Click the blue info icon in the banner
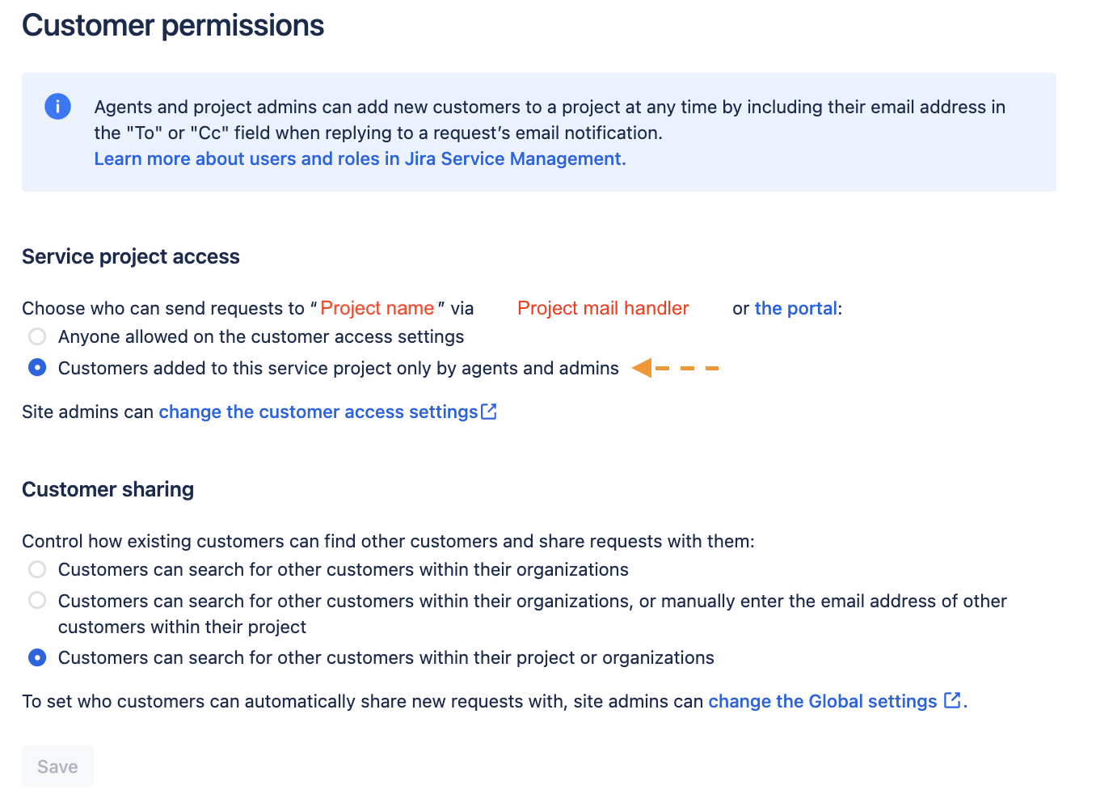1096x807 pixels. click(57, 106)
